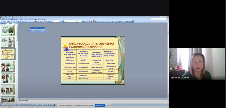Click the Bold icon in formatting toolbar
This screenshot has height=108, width=226.
click(x=83, y=21)
